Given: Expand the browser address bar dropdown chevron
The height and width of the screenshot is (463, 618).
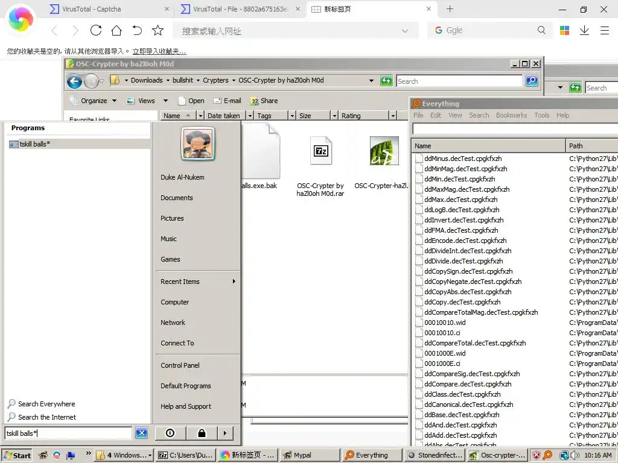Looking at the screenshot, I should pos(405,31).
